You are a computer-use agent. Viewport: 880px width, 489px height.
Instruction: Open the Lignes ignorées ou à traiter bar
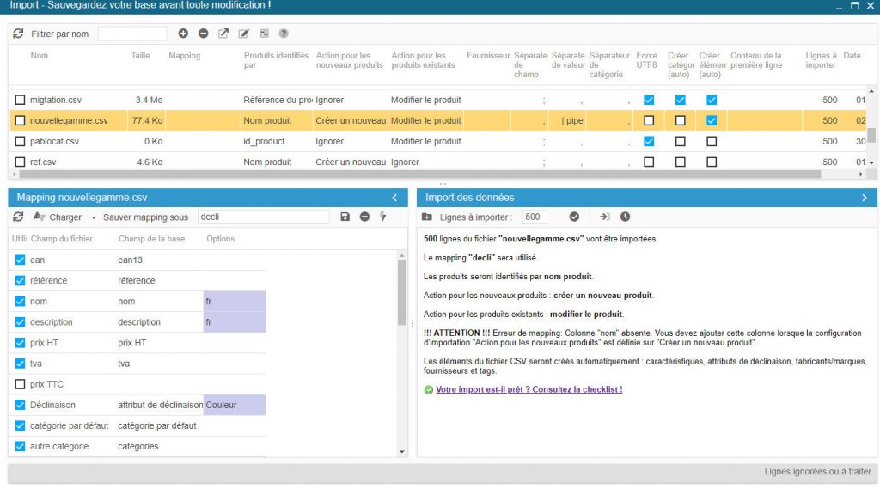click(817, 472)
